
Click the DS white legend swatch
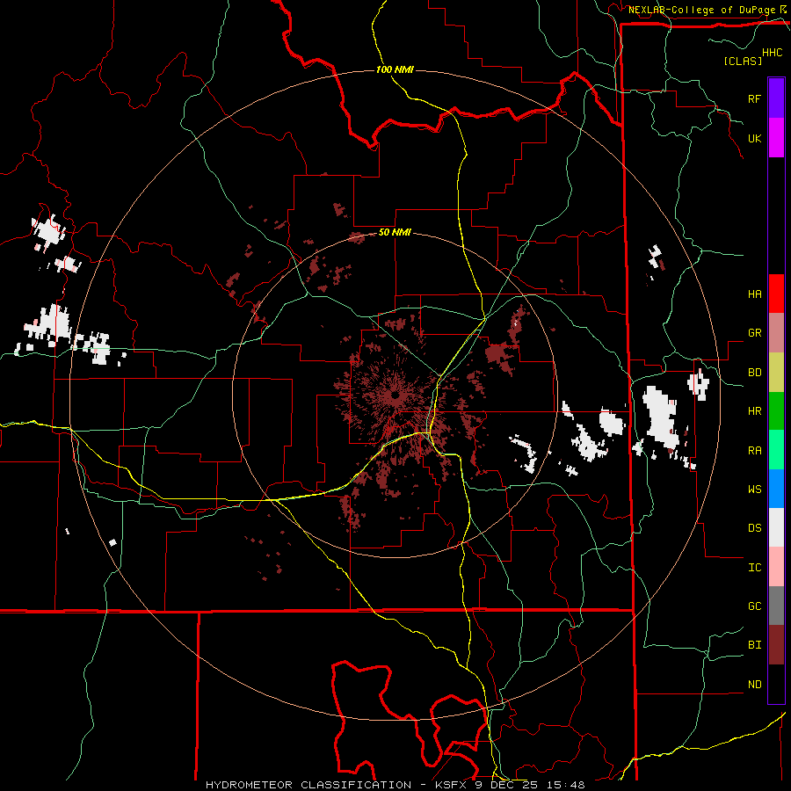coord(776,527)
